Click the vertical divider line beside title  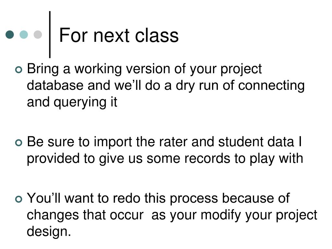[x=50, y=34]
